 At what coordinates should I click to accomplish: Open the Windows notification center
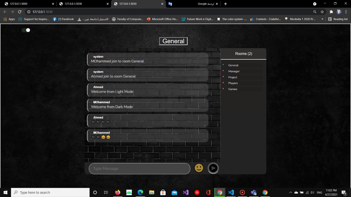click(x=344, y=193)
